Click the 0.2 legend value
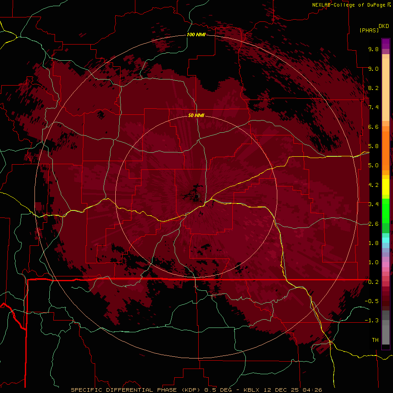Image resolution: width=393 pixels, height=393 pixels. [x=373, y=282]
